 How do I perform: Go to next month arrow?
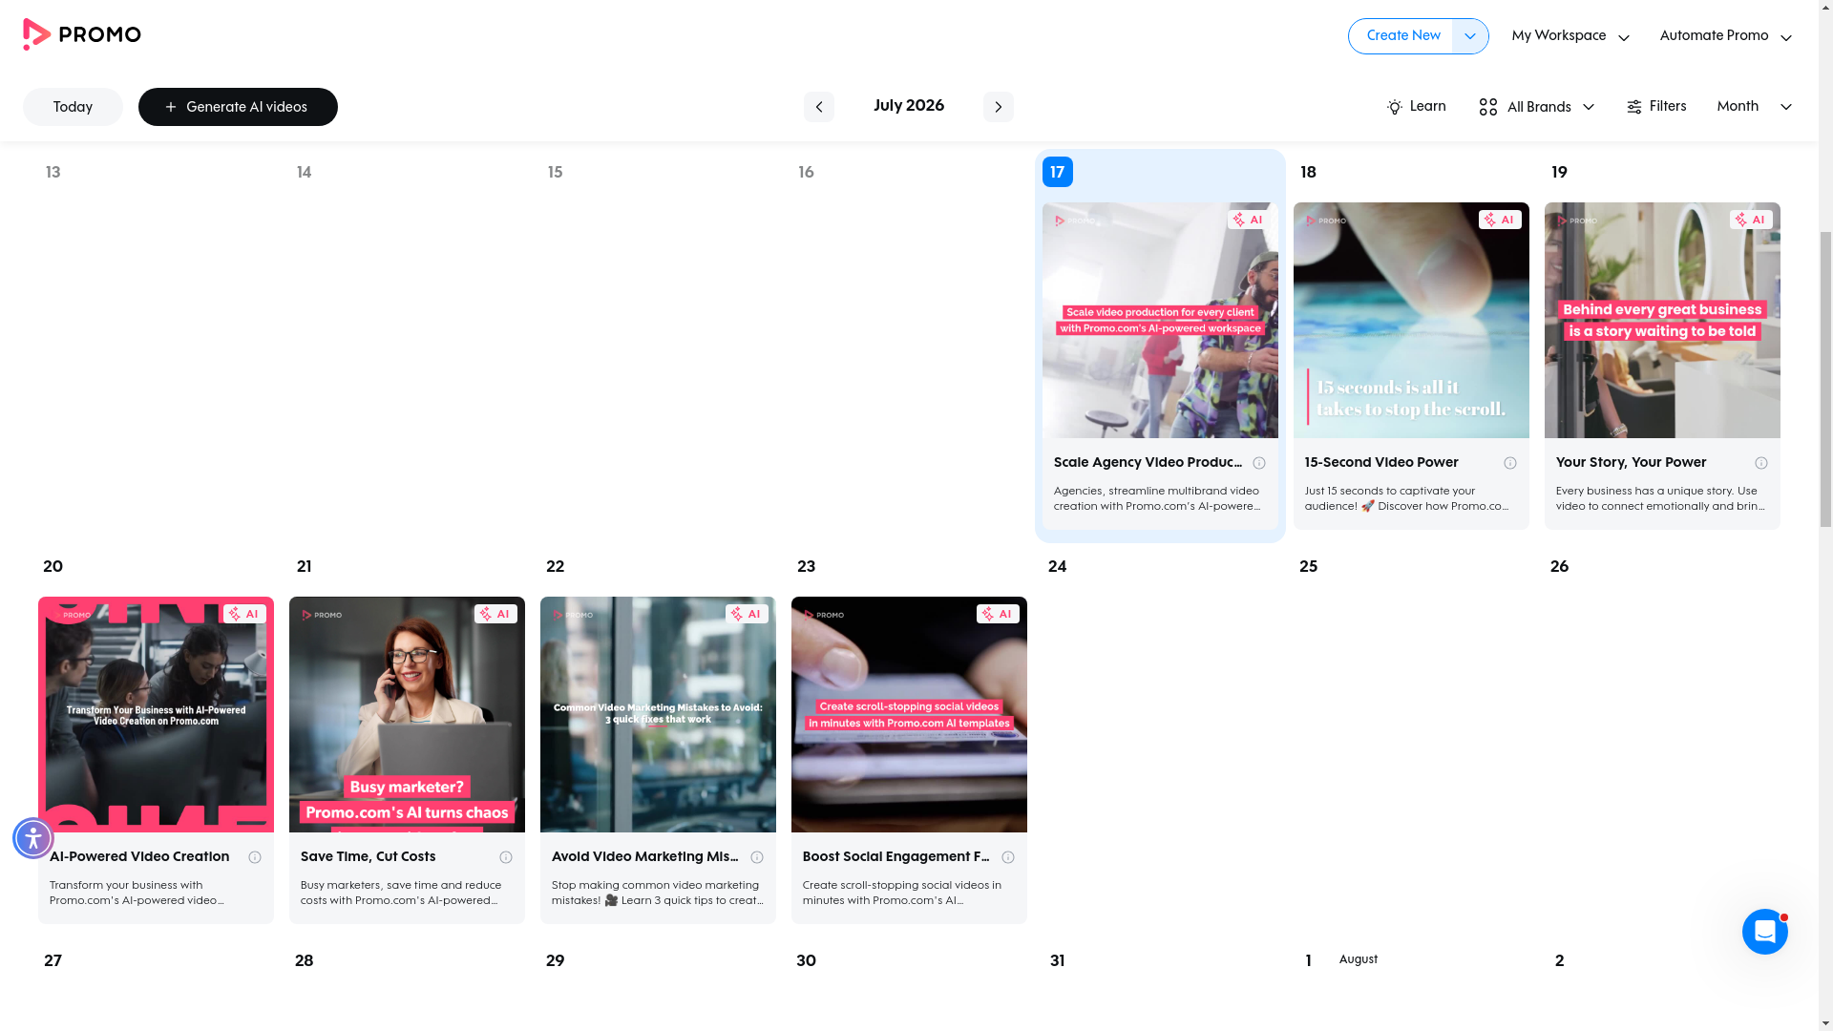(998, 107)
